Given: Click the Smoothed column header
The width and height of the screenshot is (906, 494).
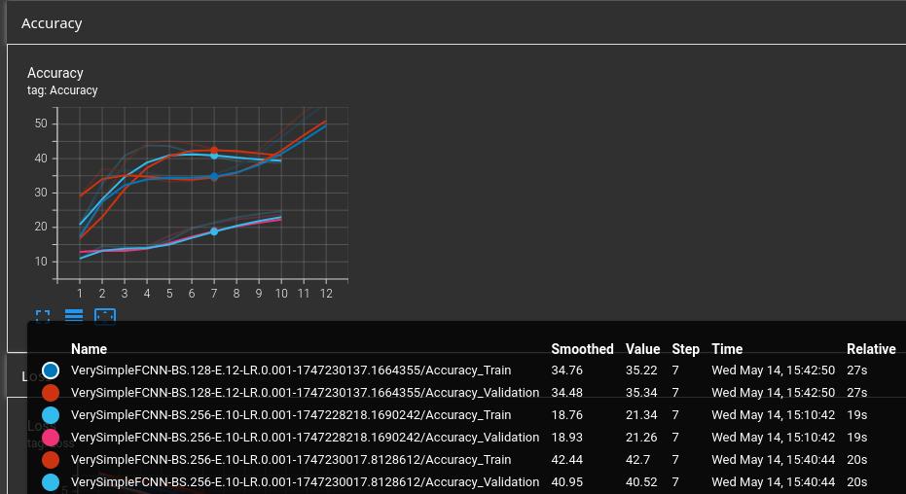Looking at the screenshot, I should [581, 348].
